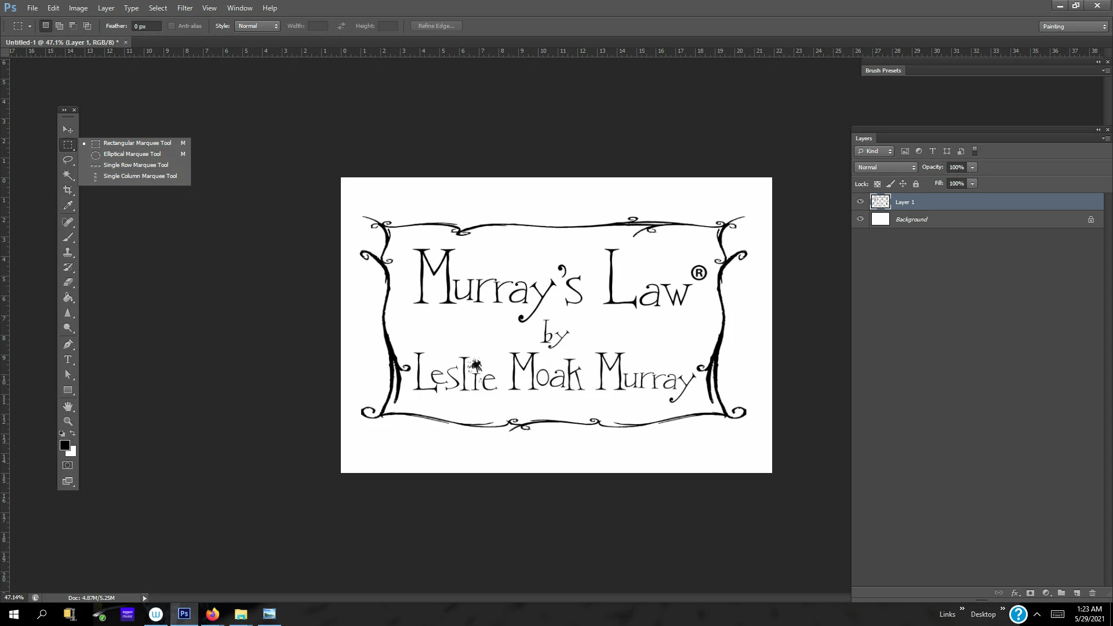Screen dimensions: 1113x626
Task: Open the Style dropdown set to Normal
Action: 257,26
